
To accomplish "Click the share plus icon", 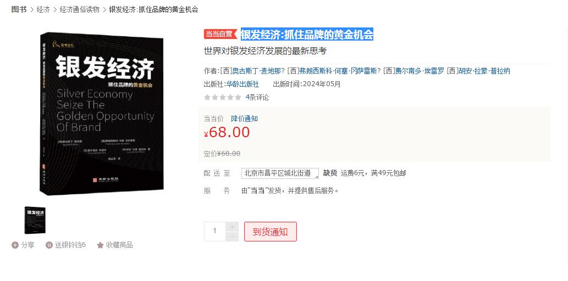I will tap(15, 245).
